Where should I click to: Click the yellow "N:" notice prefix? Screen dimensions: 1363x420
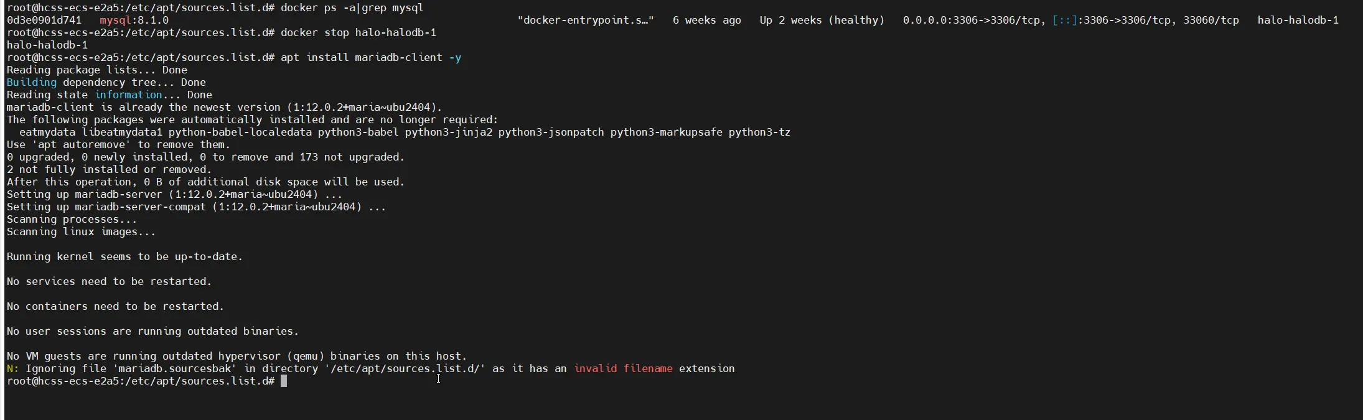tap(12, 368)
